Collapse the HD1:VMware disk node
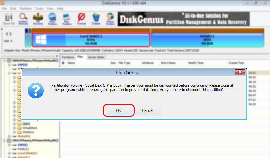Screen dimensions: 270x158 (5, 140)
